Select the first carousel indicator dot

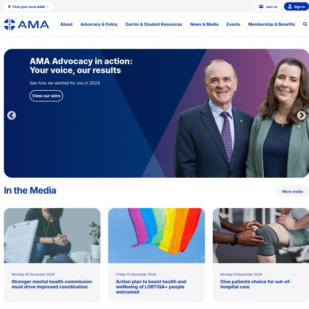pos(149,175)
